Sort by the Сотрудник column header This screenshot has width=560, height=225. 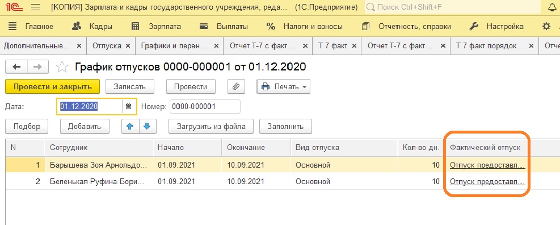click(99, 147)
